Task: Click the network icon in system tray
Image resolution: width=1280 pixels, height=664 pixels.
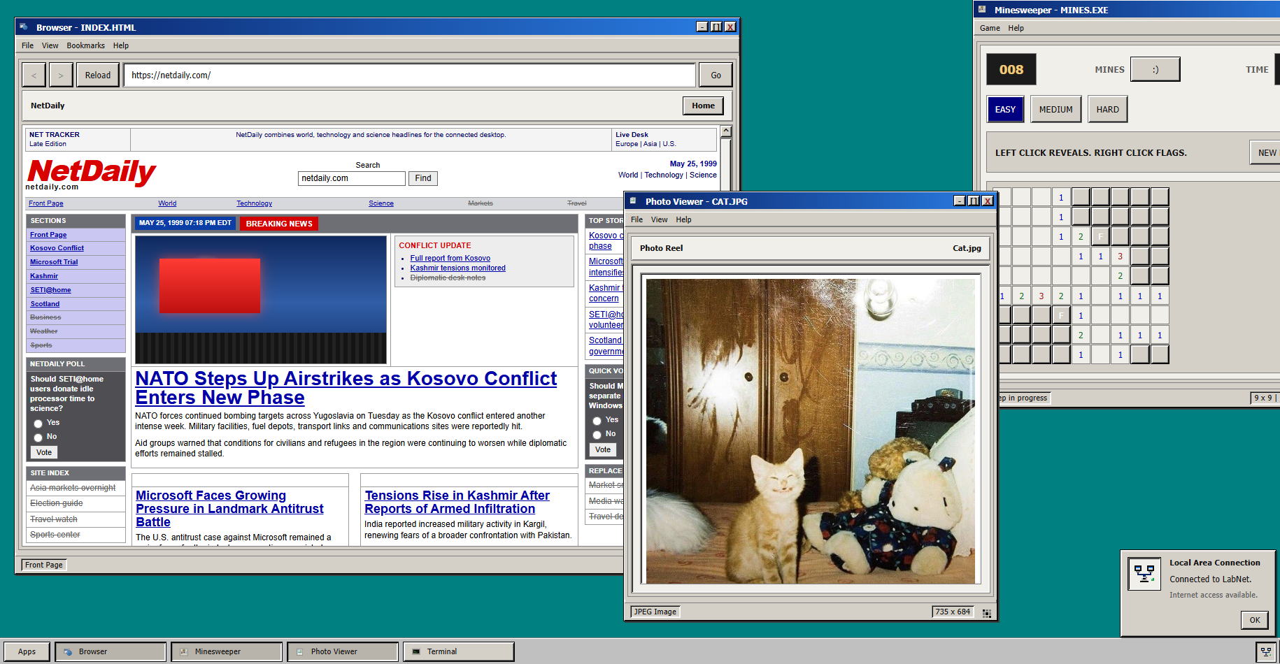Action: 1265,651
